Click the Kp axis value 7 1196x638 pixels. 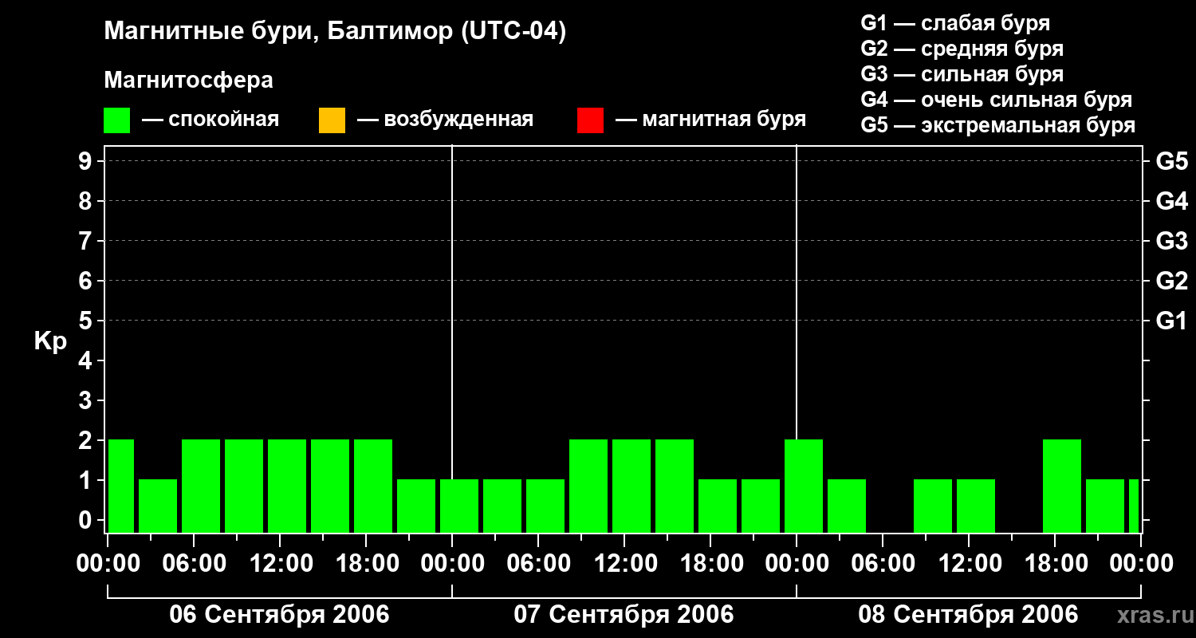(x=87, y=241)
